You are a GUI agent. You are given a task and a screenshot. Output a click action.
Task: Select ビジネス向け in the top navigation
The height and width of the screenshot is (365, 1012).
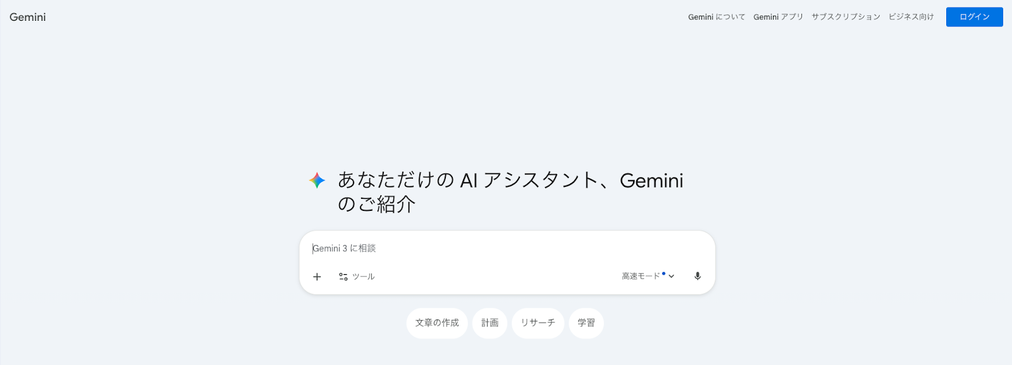click(x=911, y=17)
